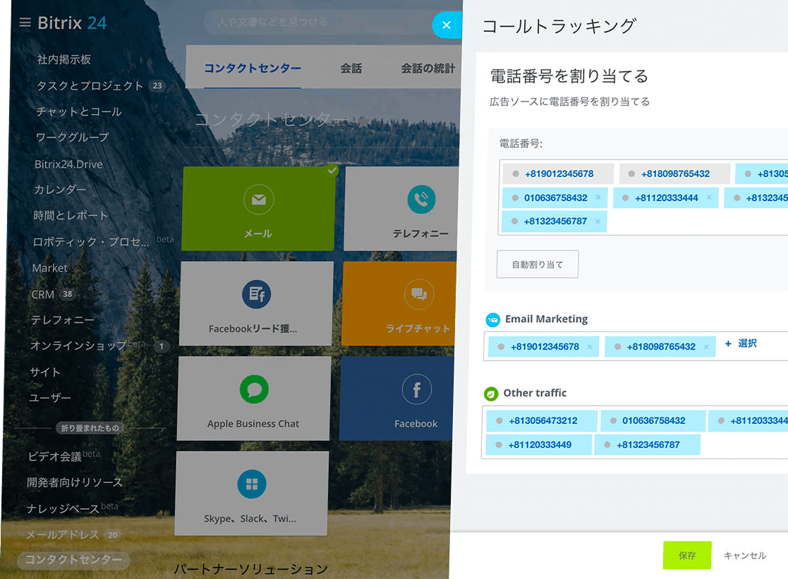Click the Email Marketing source icon
788x579 pixels.
pyautogui.click(x=493, y=319)
